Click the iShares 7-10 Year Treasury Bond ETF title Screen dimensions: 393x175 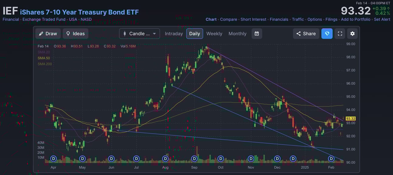click(x=79, y=12)
